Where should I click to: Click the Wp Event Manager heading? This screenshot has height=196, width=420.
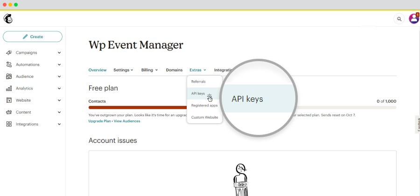(136, 45)
